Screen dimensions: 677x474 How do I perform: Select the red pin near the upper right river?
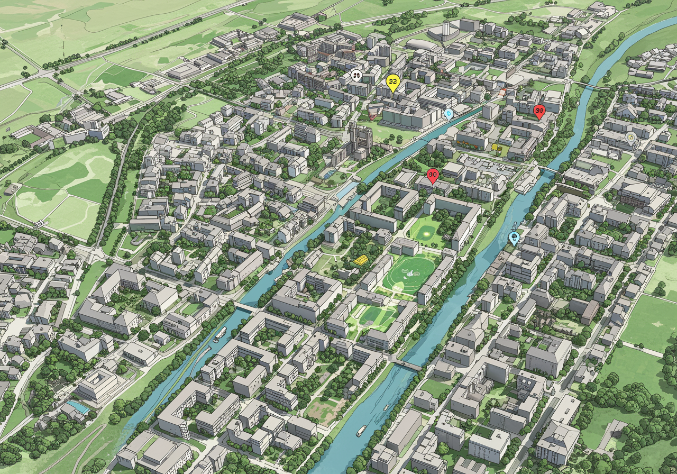pos(539,112)
